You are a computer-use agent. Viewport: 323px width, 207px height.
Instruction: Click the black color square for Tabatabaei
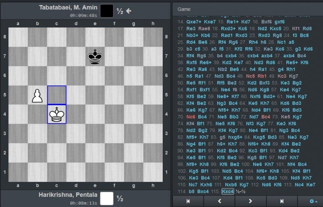[x=107, y=11]
